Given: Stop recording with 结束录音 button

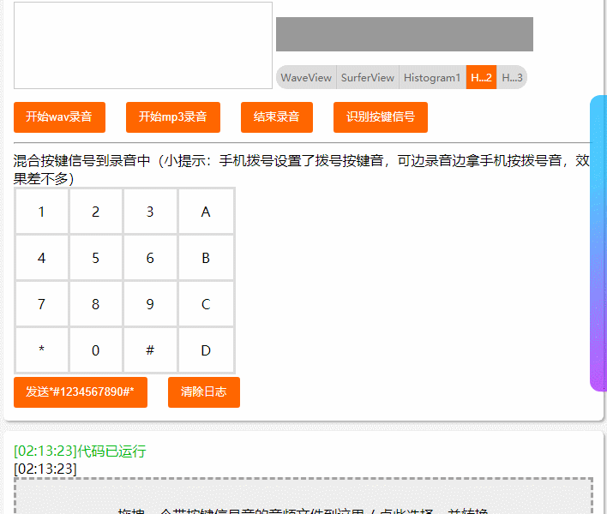Looking at the screenshot, I should coord(277,117).
